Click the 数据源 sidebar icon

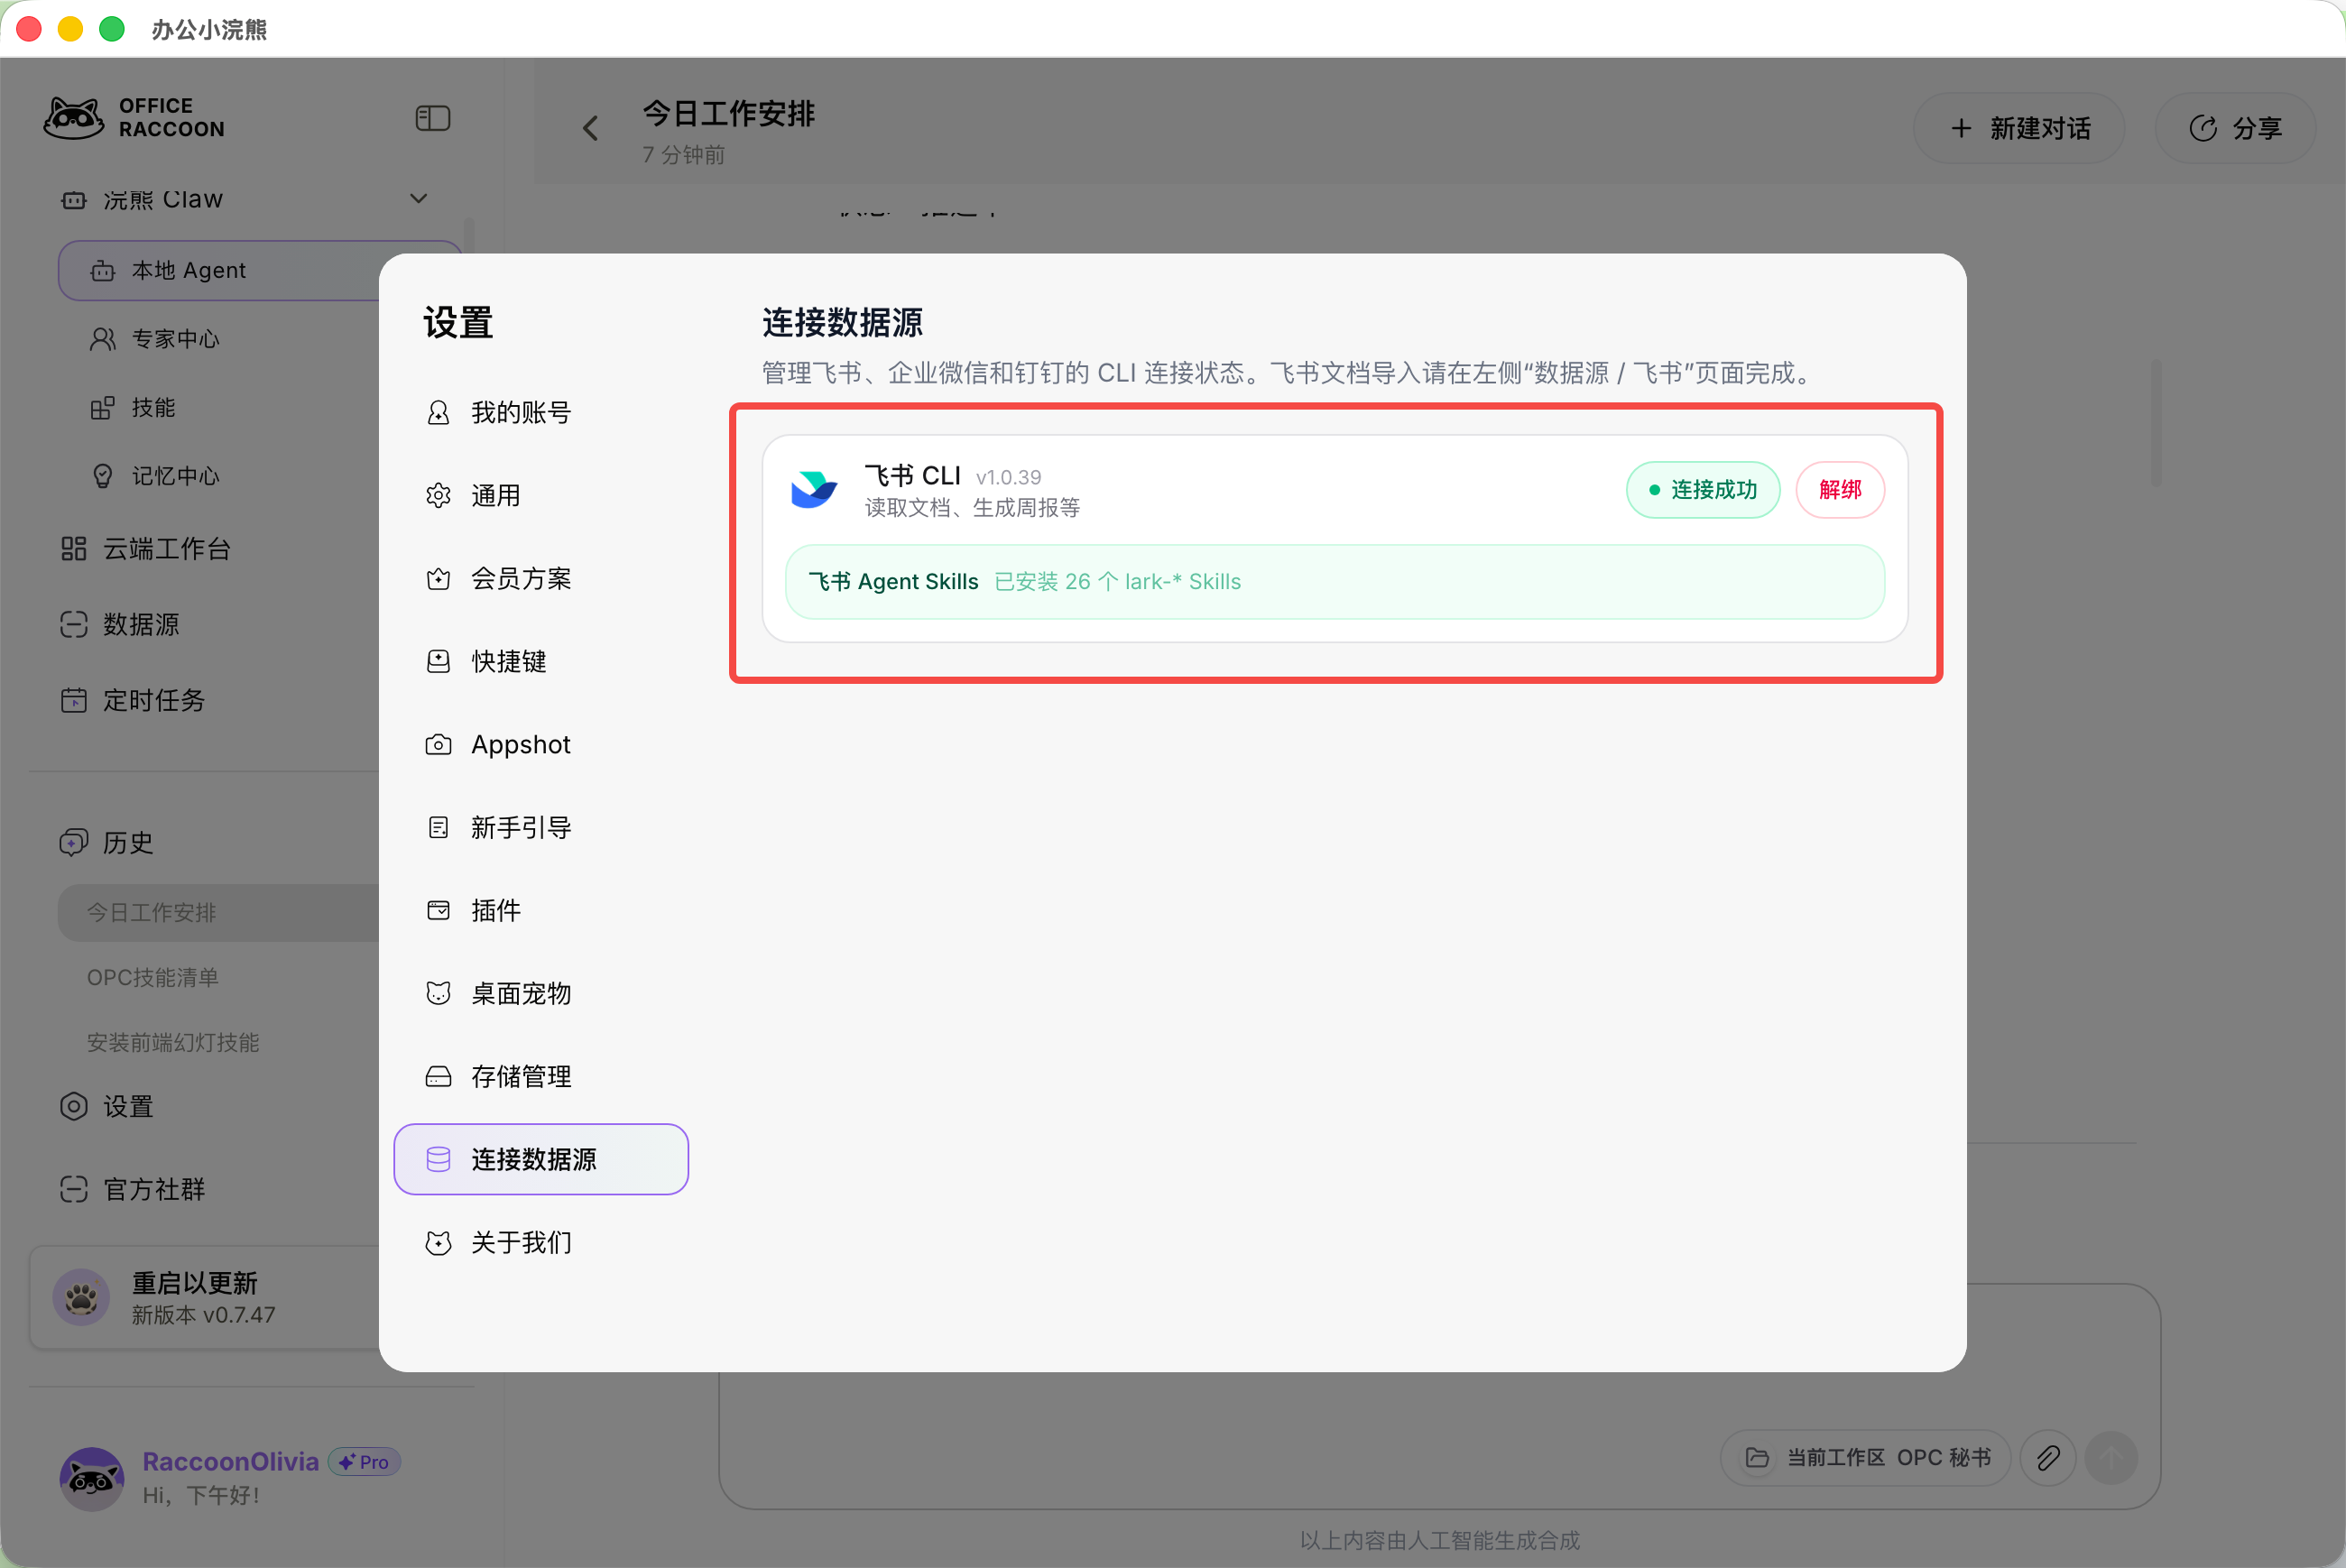click(x=74, y=624)
